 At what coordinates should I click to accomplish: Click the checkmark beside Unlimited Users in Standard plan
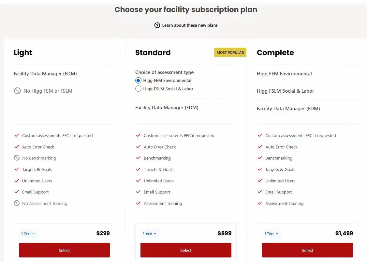click(138, 181)
